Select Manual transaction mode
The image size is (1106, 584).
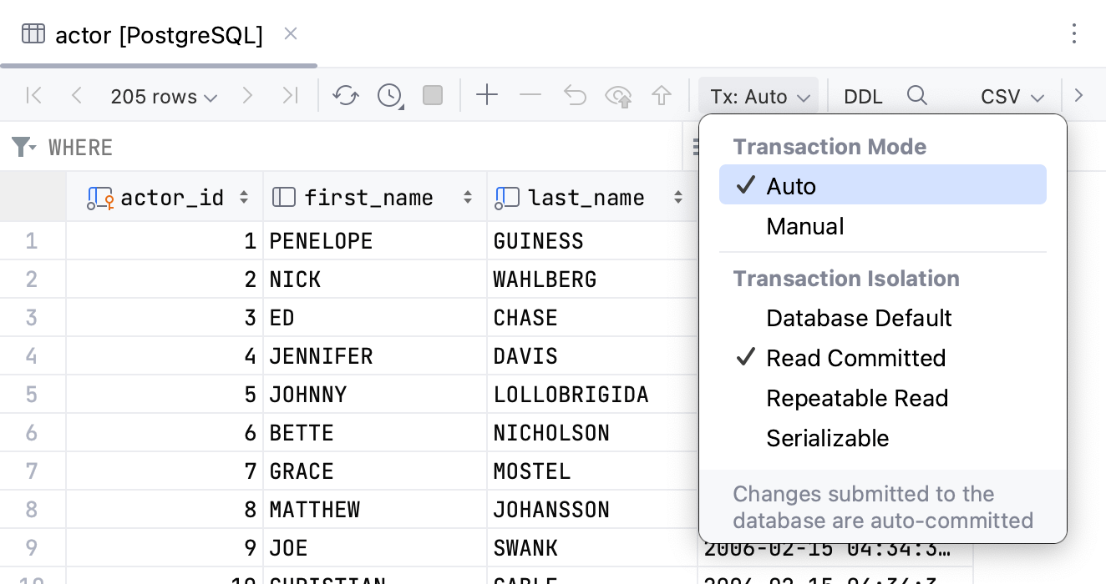tap(804, 226)
